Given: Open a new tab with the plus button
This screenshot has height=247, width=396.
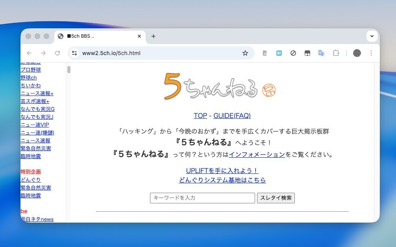Looking at the screenshot, I should [x=153, y=36].
